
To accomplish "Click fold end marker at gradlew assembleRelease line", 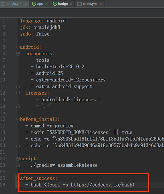I will pos(18,165).
